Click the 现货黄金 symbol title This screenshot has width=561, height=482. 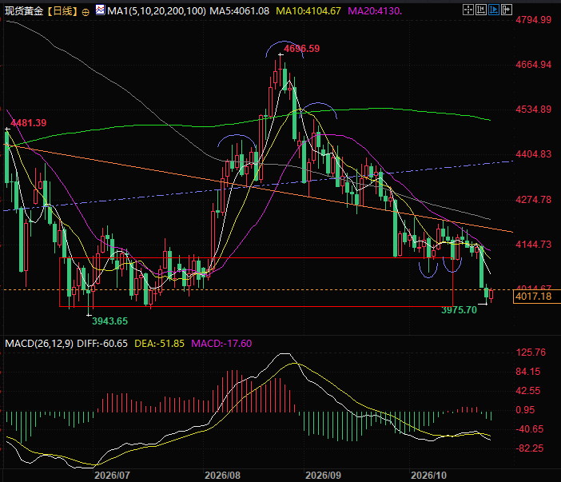pos(24,11)
